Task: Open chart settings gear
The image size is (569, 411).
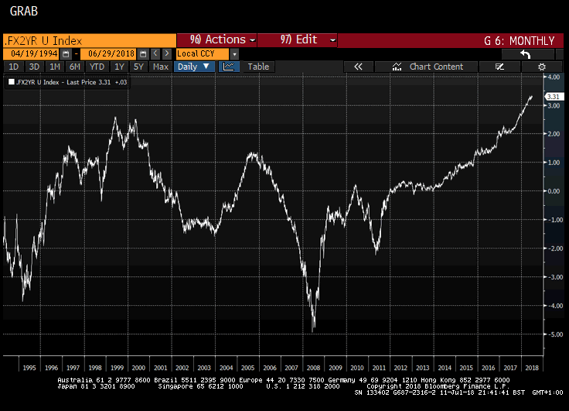Action: [542, 67]
